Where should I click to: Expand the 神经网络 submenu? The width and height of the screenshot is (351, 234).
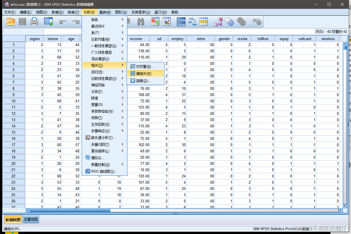104,85
